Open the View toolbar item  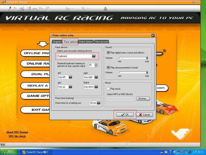70,9
